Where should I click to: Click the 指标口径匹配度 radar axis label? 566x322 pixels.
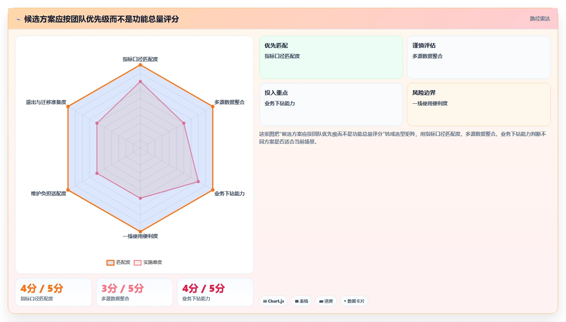click(140, 59)
